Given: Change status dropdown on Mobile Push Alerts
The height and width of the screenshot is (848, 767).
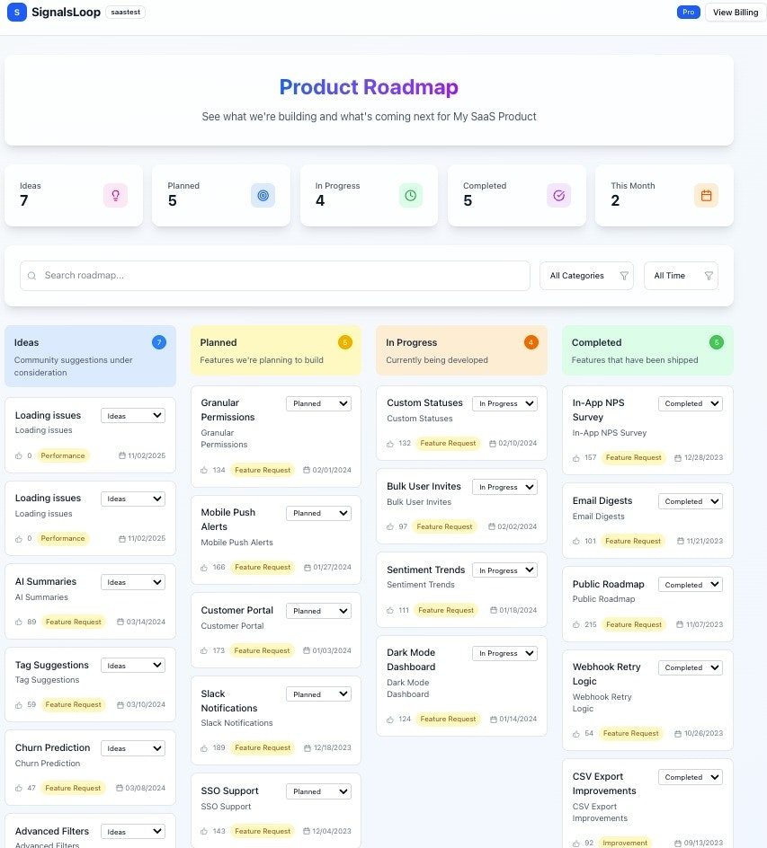Looking at the screenshot, I should pos(318,513).
